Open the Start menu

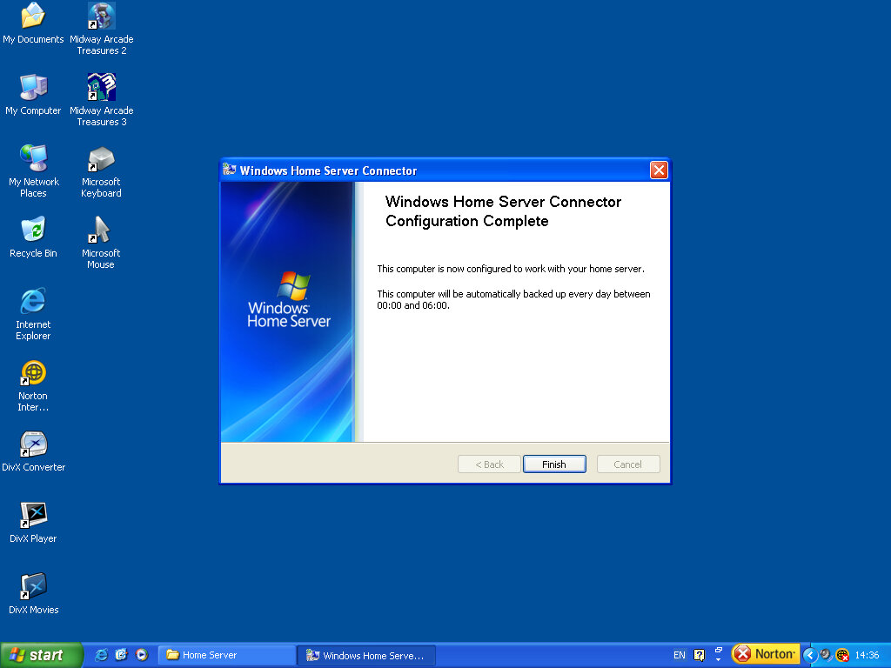[41, 655]
